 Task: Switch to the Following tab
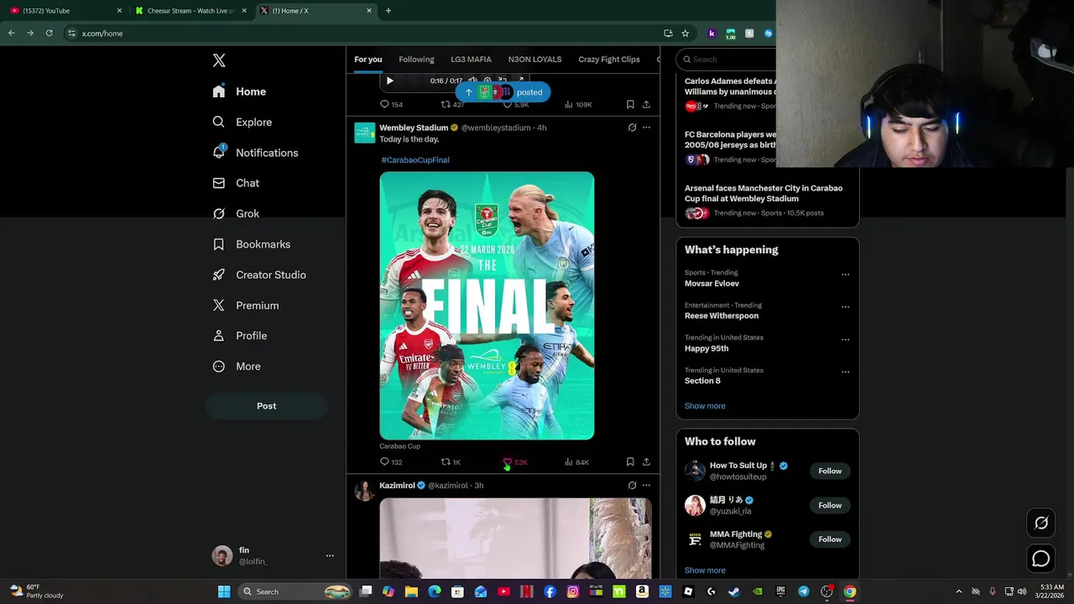pos(416,60)
